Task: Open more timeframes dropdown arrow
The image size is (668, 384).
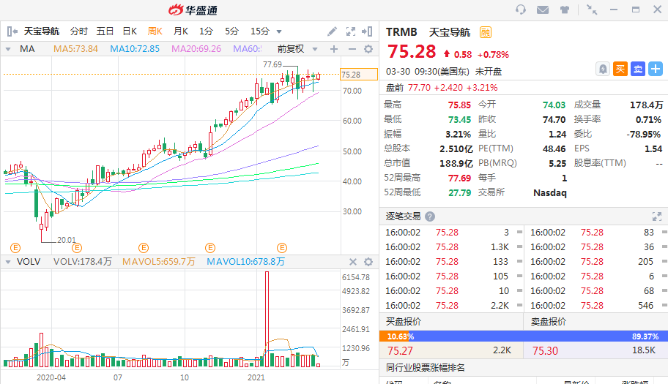Action: (x=279, y=31)
